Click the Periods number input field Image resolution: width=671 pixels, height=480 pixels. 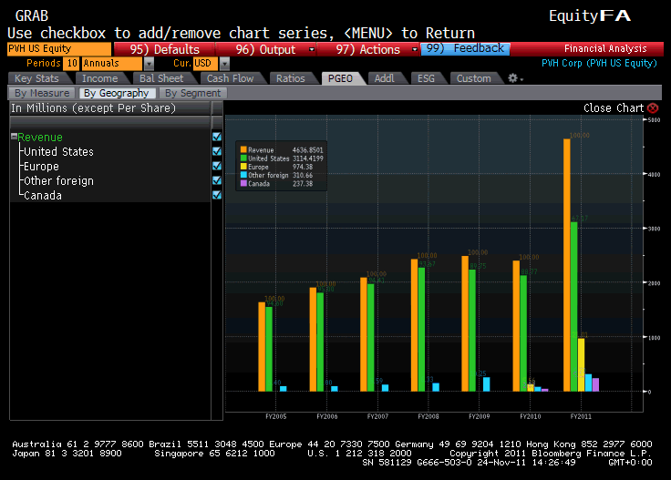(71, 64)
